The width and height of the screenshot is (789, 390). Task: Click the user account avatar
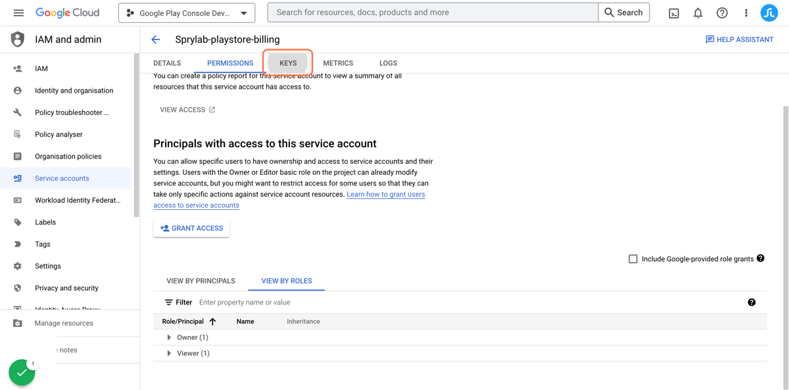click(x=769, y=13)
